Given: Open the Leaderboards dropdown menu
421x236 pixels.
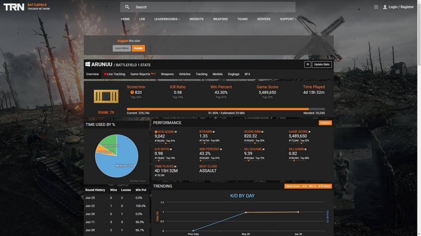Looking at the screenshot, I should tap(167, 19).
